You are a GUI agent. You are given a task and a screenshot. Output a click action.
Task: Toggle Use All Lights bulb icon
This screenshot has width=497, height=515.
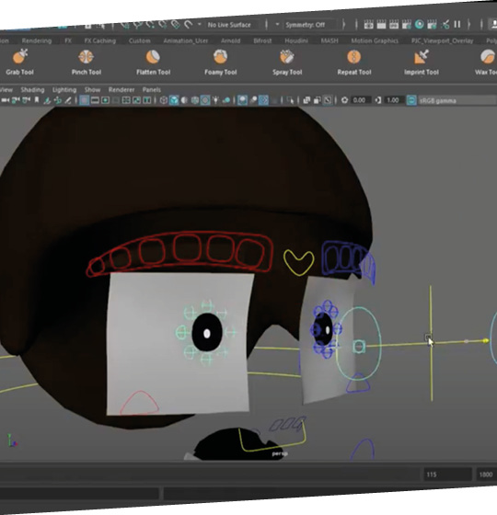215,100
